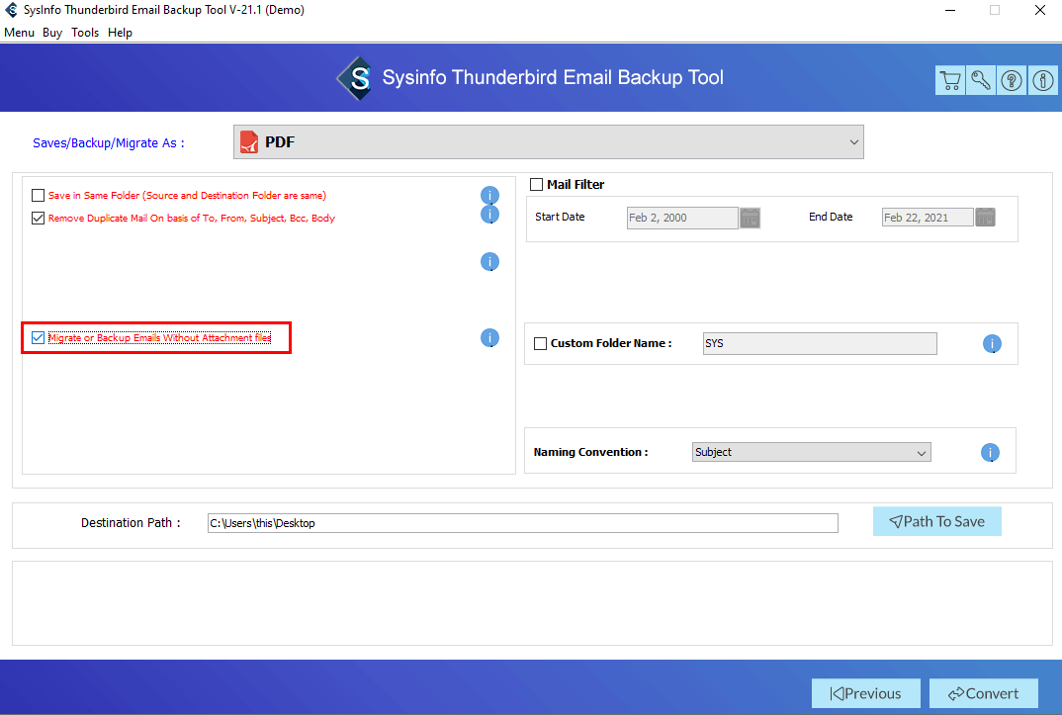Screen dimensions: 1062x715
Task: Click the Path To Save button
Action: click(936, 521)
